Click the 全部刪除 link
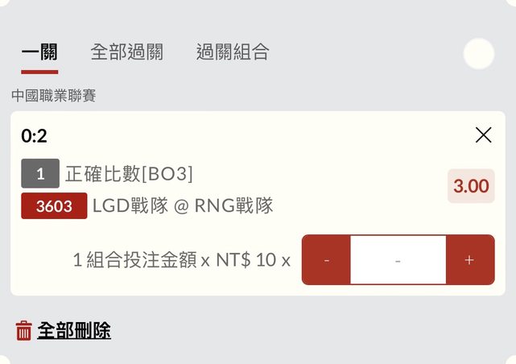Screen dimensions: 516x364 (74, 330)
